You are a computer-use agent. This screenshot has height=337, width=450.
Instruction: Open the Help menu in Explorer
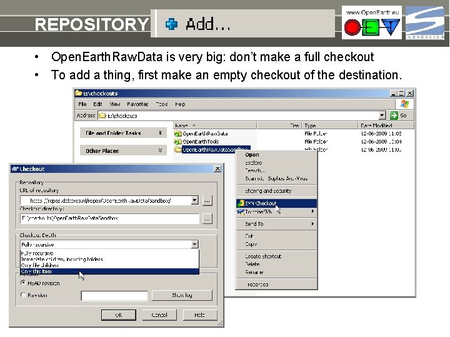(x=180, y=104)
